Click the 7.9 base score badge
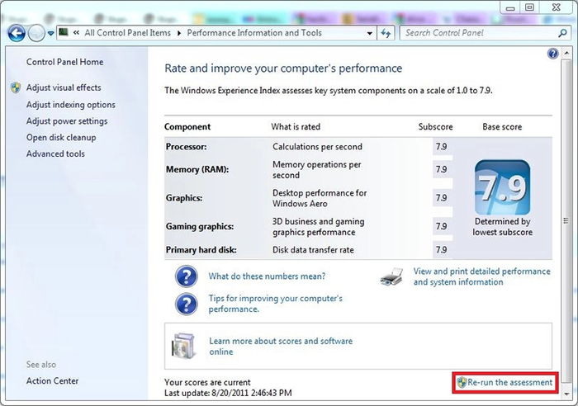Image resolution: width=578 pixels, height=406 pixels. (x=502, y=187)
